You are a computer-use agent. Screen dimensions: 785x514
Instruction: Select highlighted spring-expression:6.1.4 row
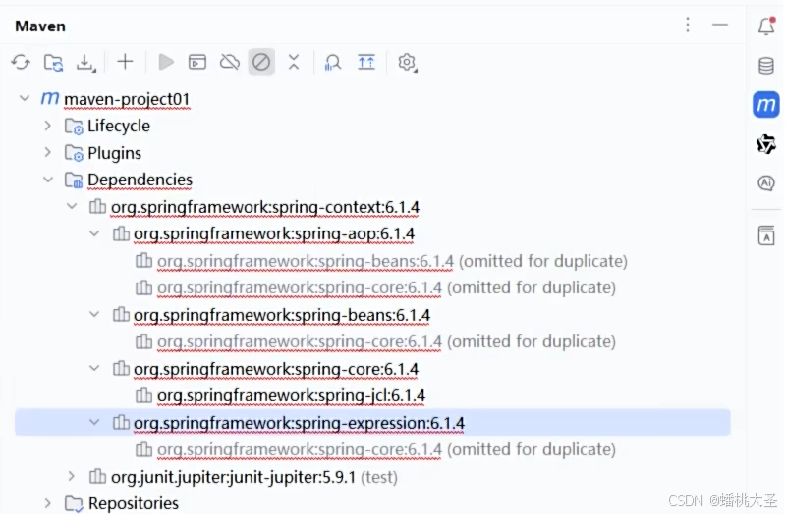point(372,422)
